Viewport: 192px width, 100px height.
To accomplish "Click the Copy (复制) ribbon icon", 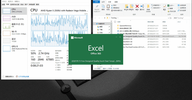I will pyautogui.click(x=103, y=6).
